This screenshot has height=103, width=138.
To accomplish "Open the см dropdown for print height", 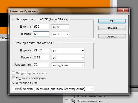I will coord(68,58).
